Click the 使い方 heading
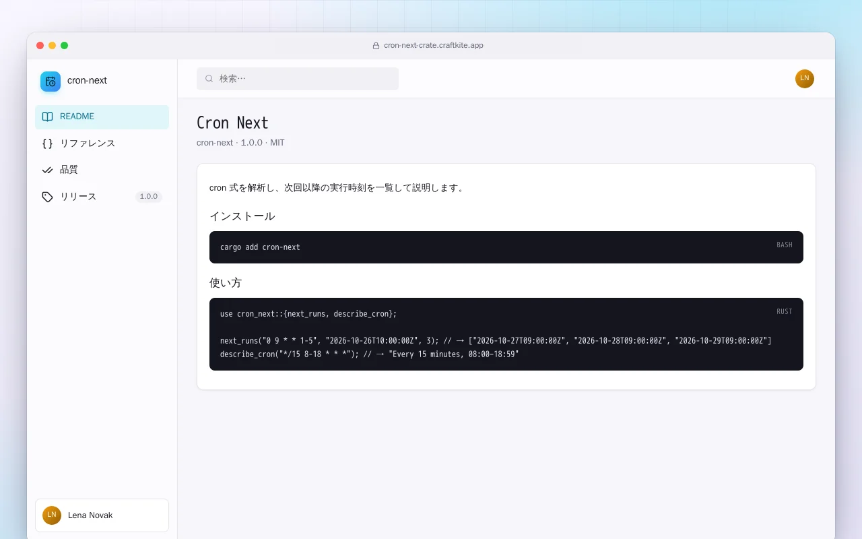Screen dimensions: 862x539 pos(226,283)
